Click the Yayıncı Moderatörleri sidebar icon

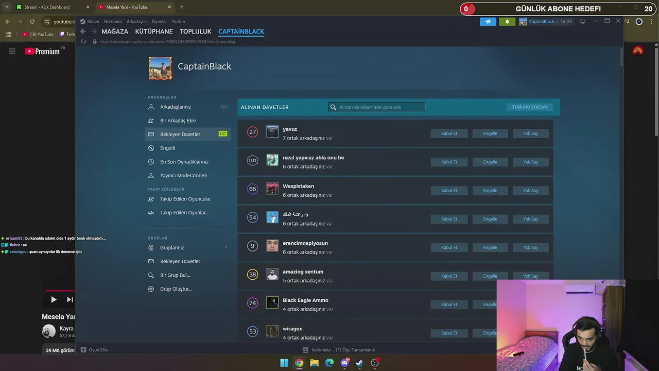click(x=151, y=175)
